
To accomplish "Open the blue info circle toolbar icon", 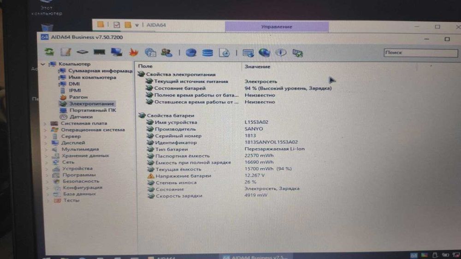I will click(281, 53).
